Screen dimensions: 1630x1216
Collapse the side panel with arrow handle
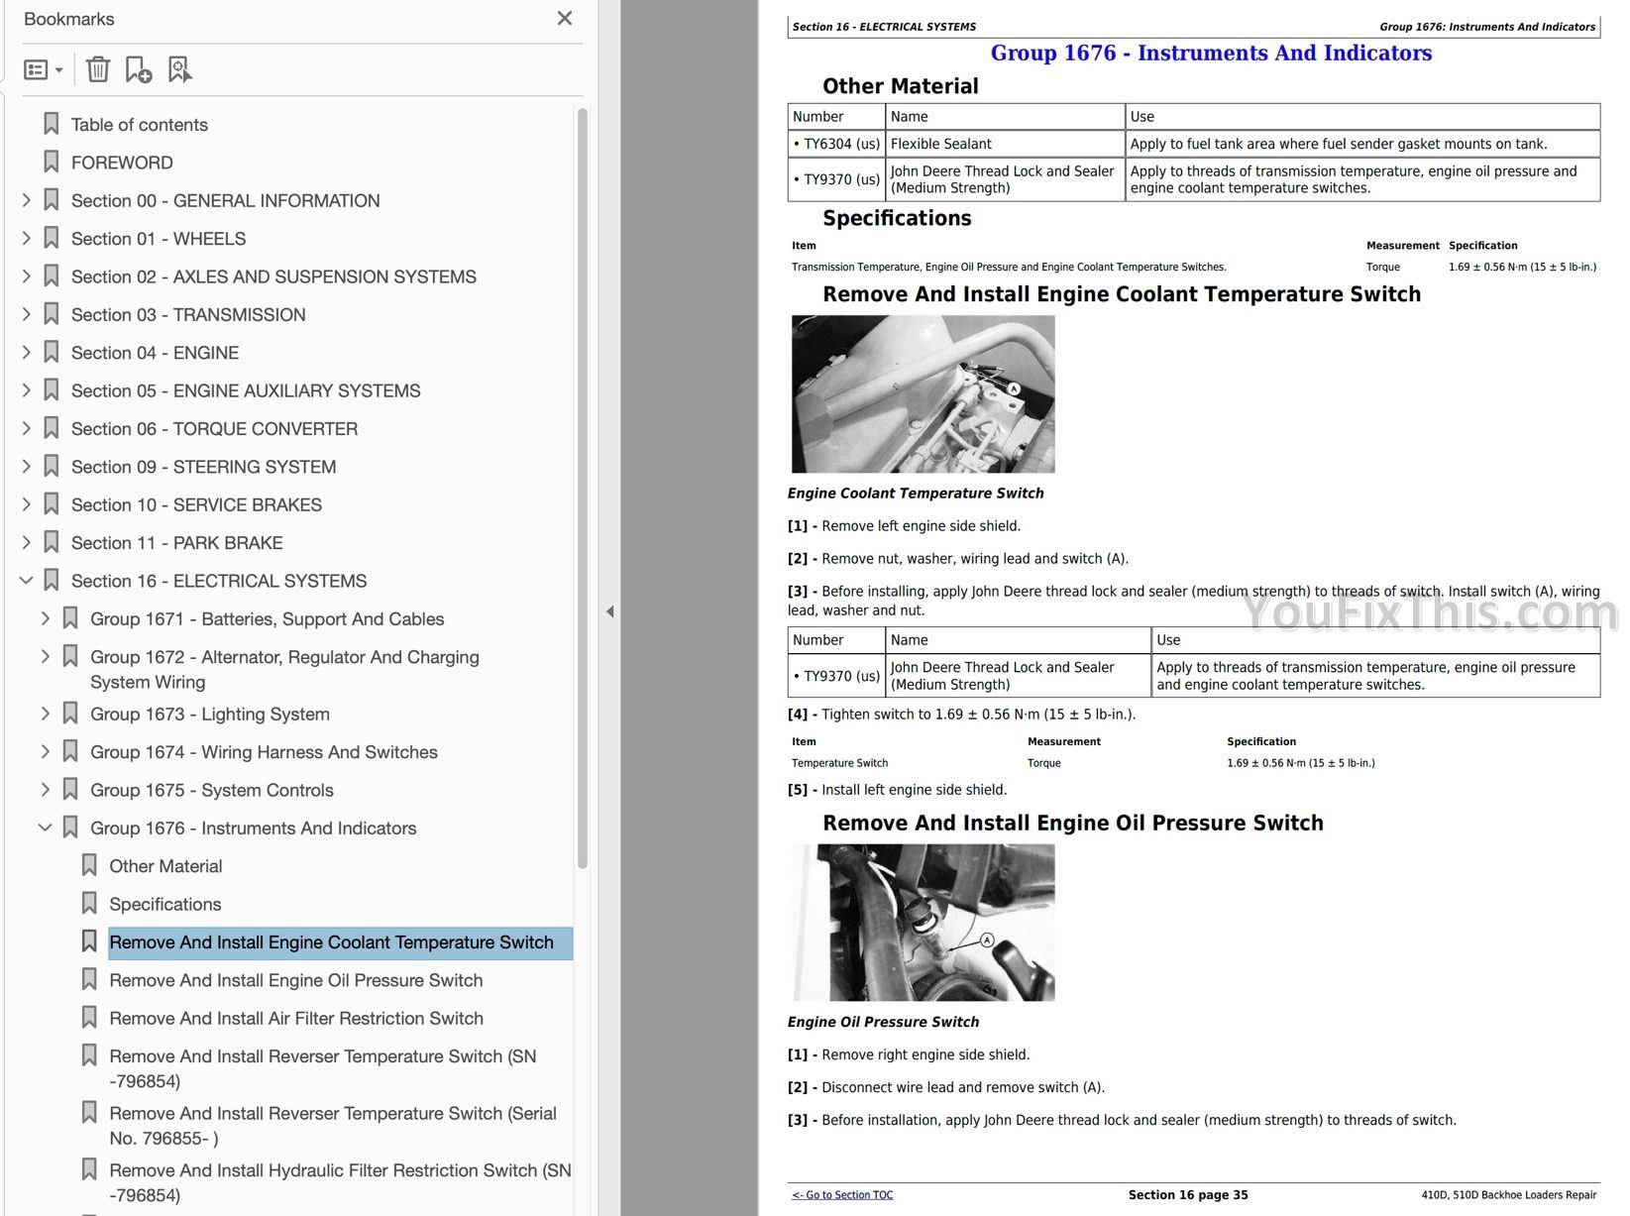tap(609, 611)
